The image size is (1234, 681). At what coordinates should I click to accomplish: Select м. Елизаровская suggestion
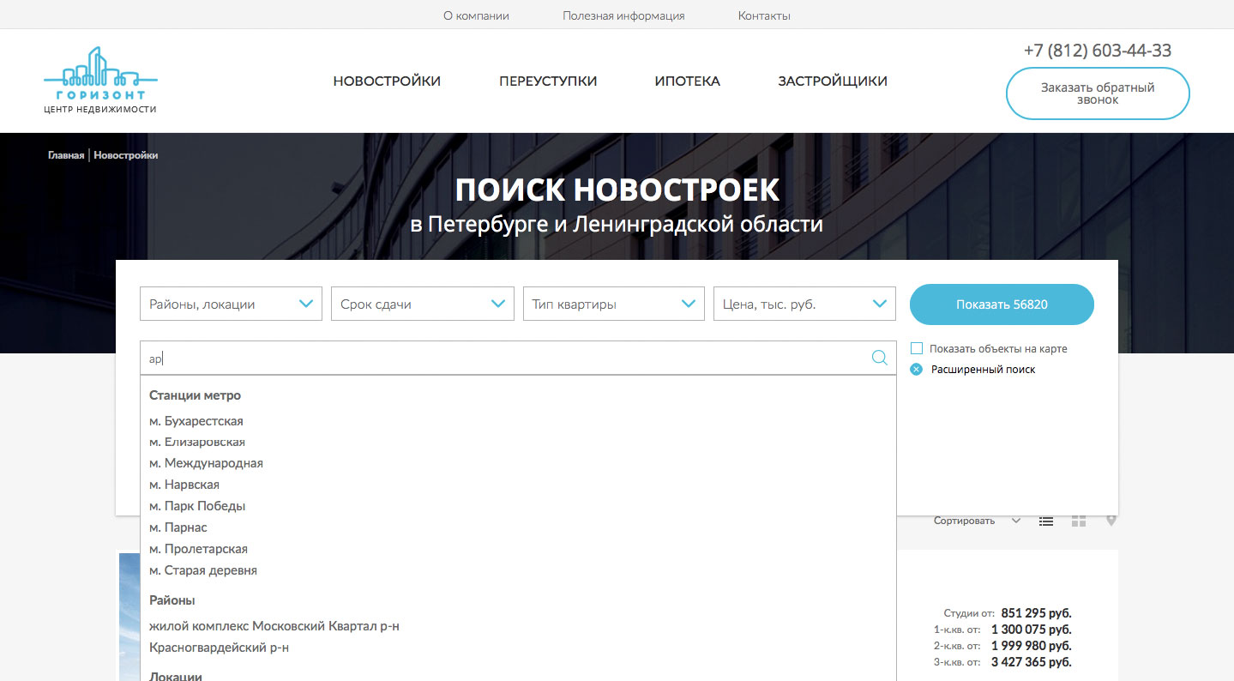point(197,442)
